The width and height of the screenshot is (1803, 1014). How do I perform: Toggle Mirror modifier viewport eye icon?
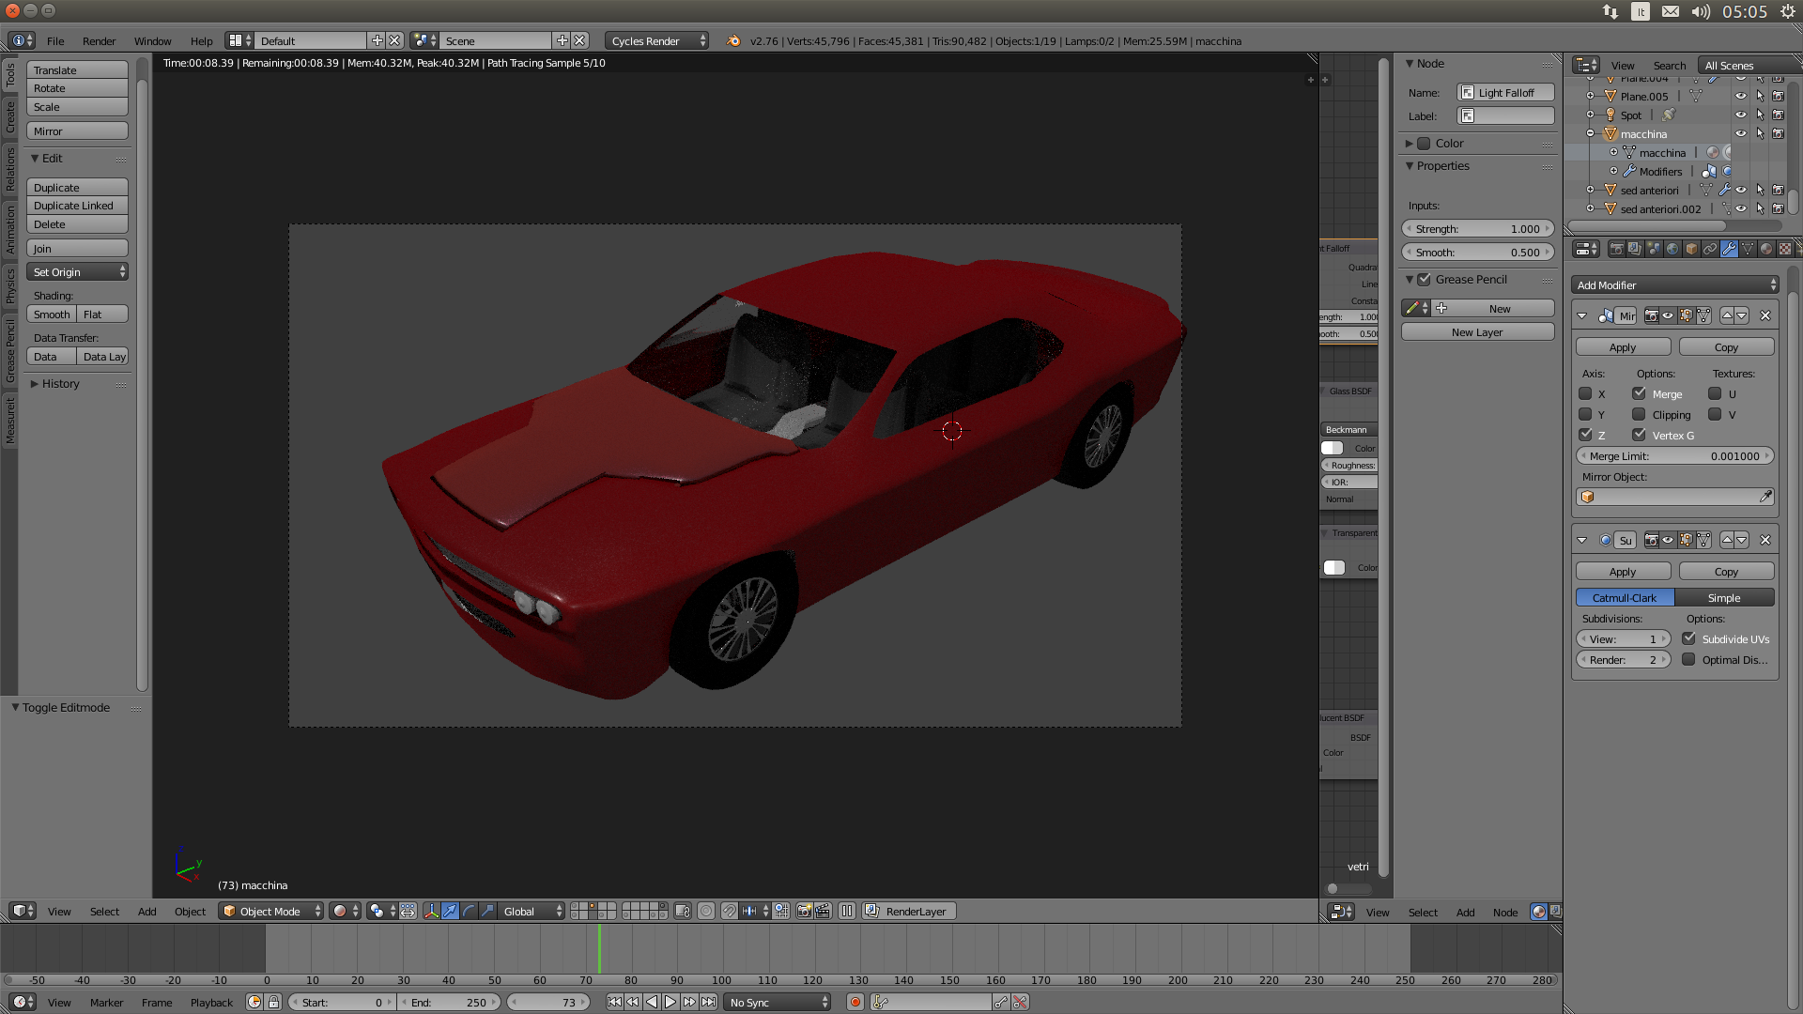(1668, 315)
